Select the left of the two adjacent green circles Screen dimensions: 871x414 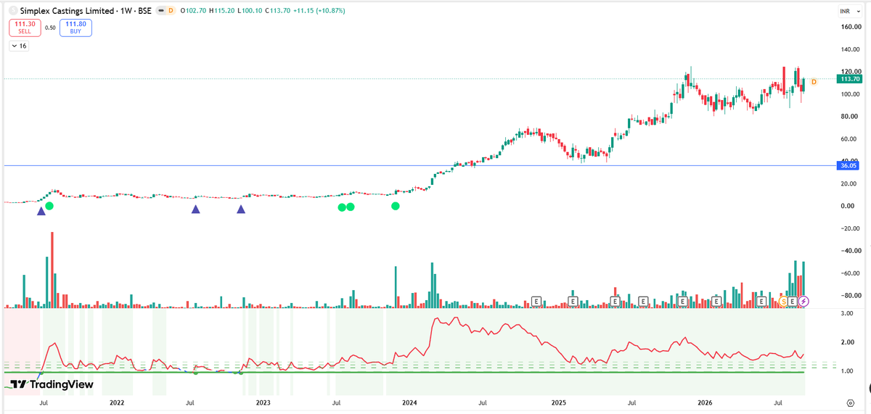(x=342, y=207)
